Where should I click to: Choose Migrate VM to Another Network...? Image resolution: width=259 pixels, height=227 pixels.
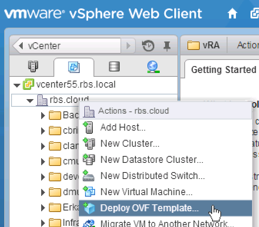[165, 222]
